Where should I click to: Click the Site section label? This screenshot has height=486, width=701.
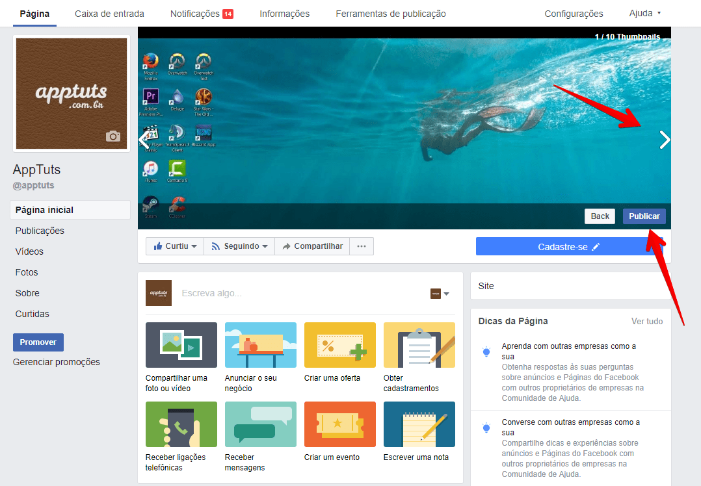[x=486, y=286]
